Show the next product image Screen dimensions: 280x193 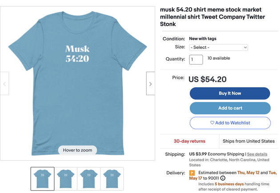[x=150, y=84]
